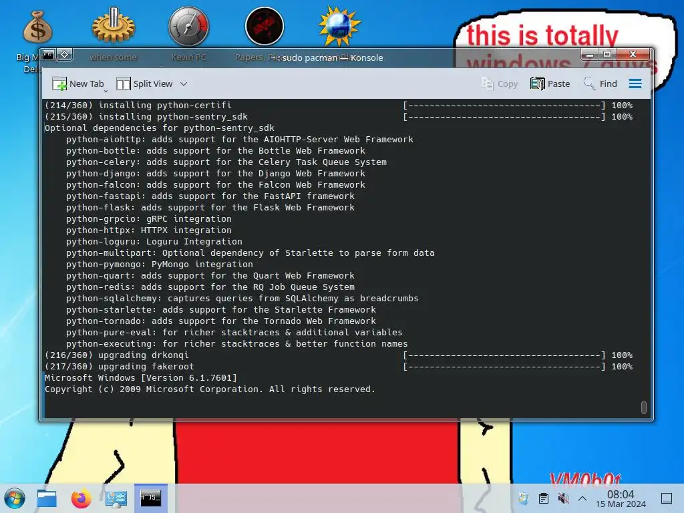Image resolution: width=684 pixels, height=513 pixels.
Task: Click the Copy button in toolbar
Action: click(500, 83)
